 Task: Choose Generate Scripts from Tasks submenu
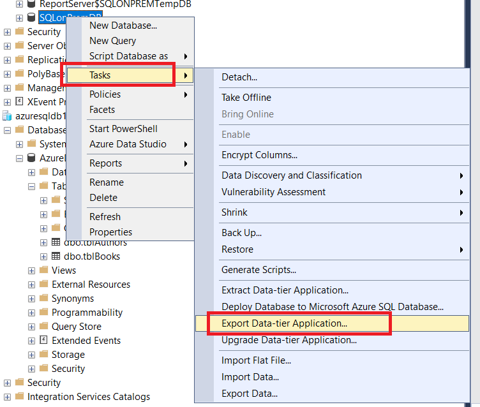click(x=259, y=270)
